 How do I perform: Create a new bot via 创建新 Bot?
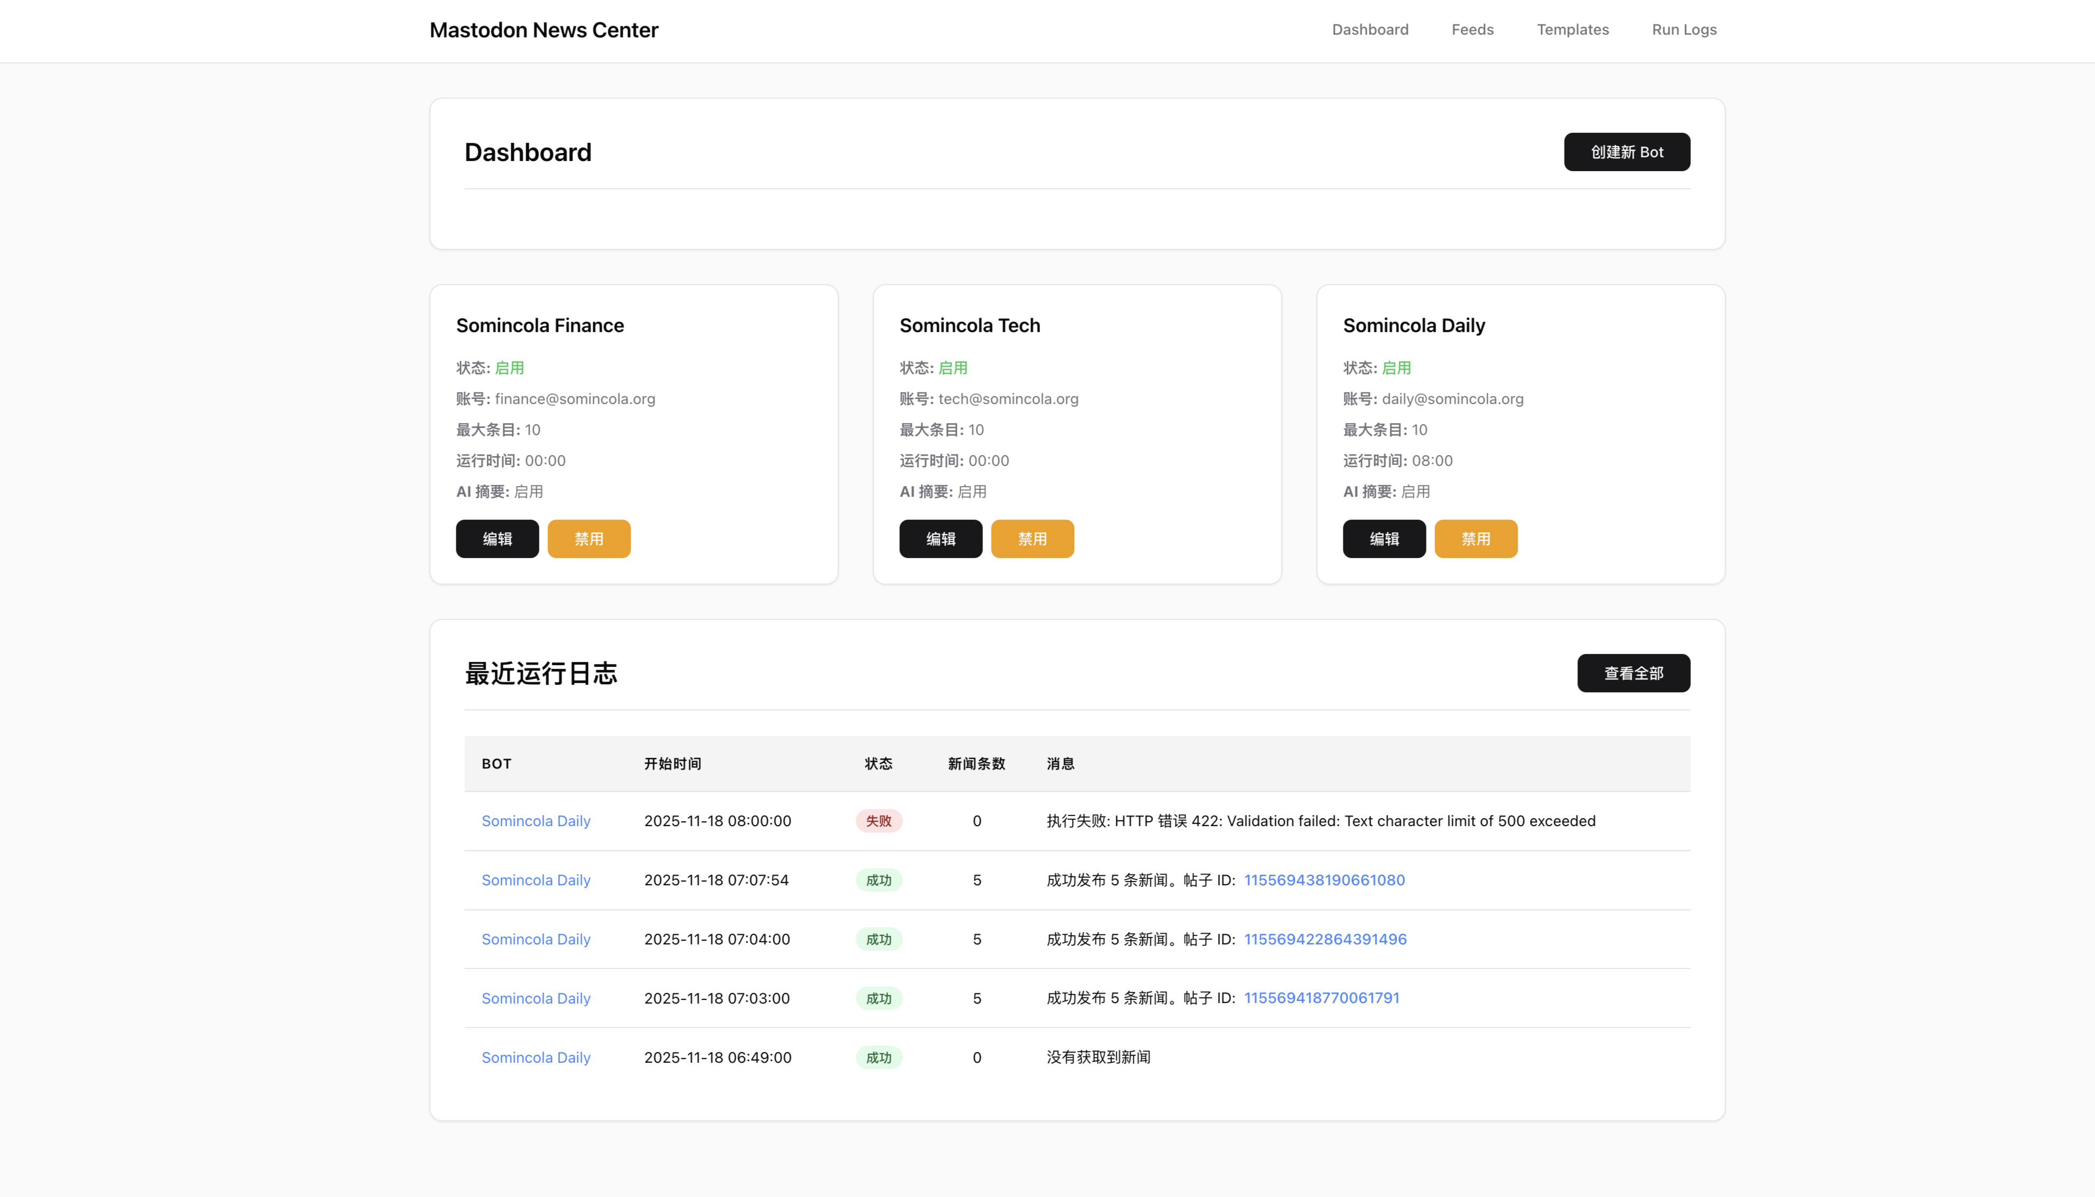click(x=1626, y=151)
